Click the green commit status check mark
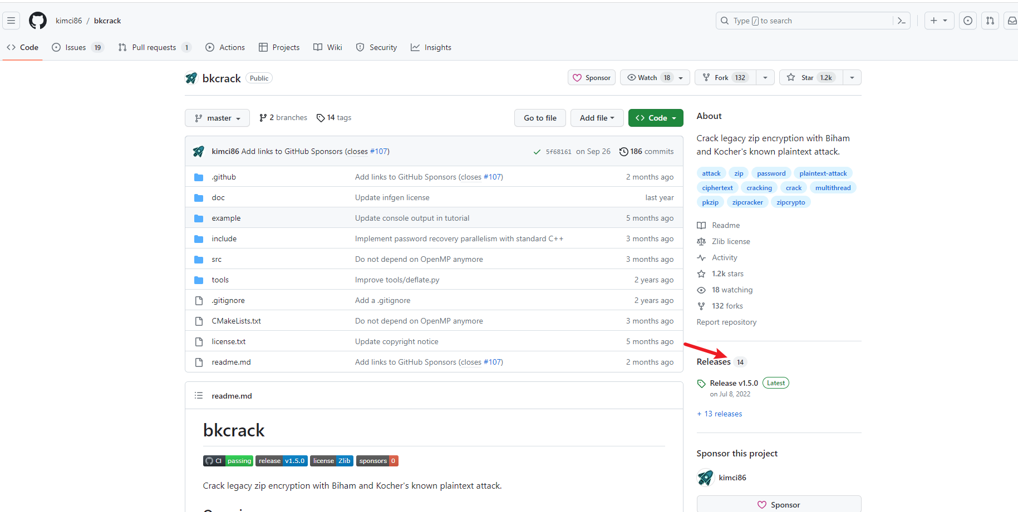1018x512 pixels. 537,152
